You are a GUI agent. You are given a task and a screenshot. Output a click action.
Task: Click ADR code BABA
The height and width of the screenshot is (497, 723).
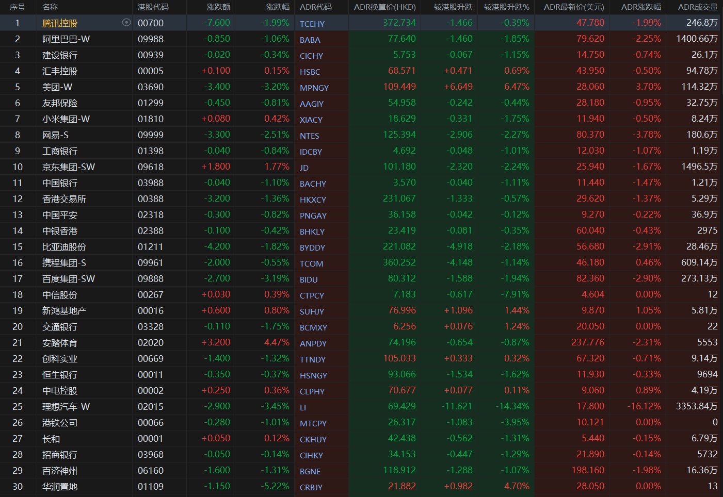pyautogui.click(x=310, y=40)
